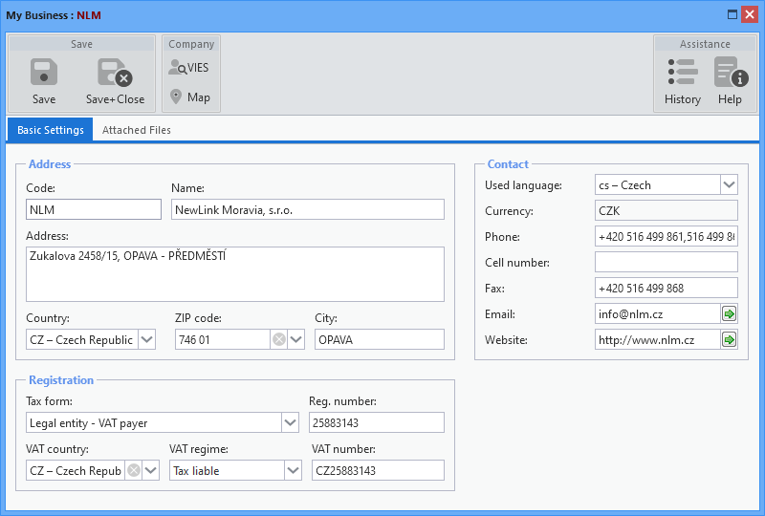Click the VAT number field CZ25883143
The image size is (765, 516).
[378, 470]
